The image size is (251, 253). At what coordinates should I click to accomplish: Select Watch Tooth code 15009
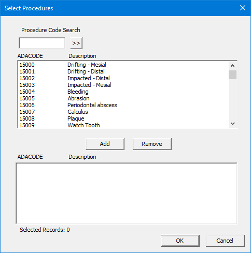[x=123, y=125]
